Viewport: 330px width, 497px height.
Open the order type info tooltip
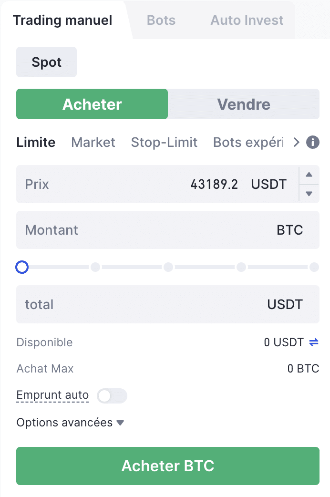pos(313,142)
